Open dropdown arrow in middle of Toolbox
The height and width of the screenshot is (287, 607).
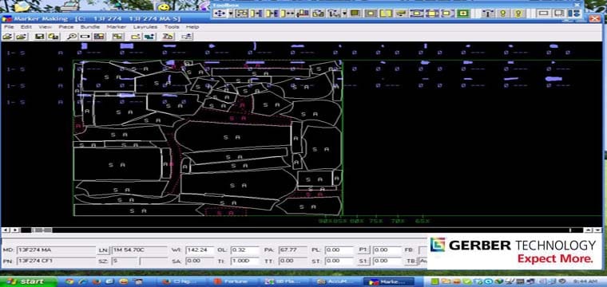344,14
